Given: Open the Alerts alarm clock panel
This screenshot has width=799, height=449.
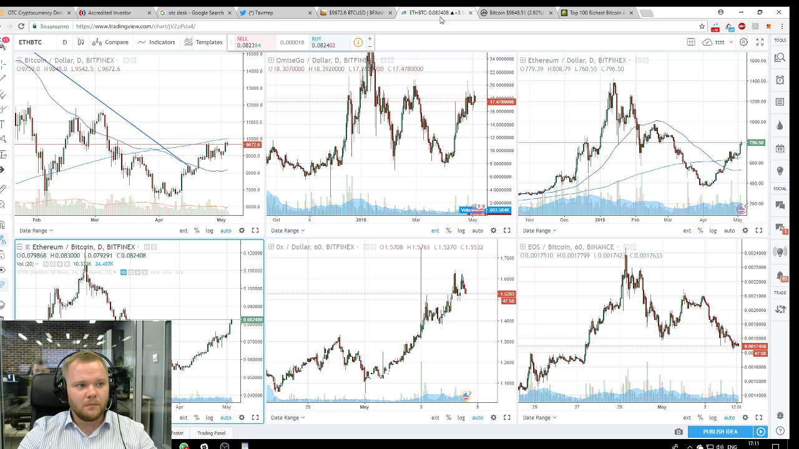Looking at the screenshot, I should (780, 80).
